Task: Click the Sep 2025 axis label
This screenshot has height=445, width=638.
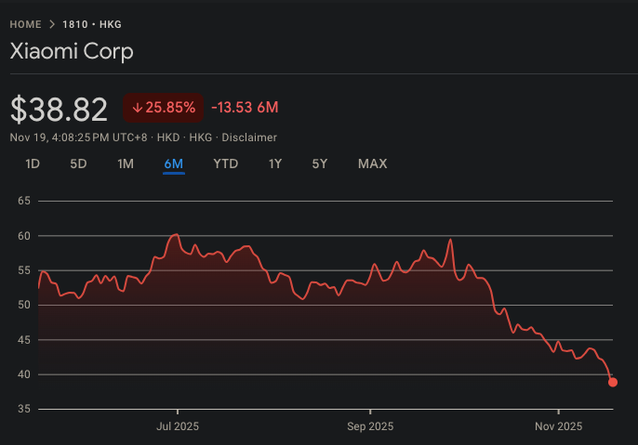Action: 370,426
